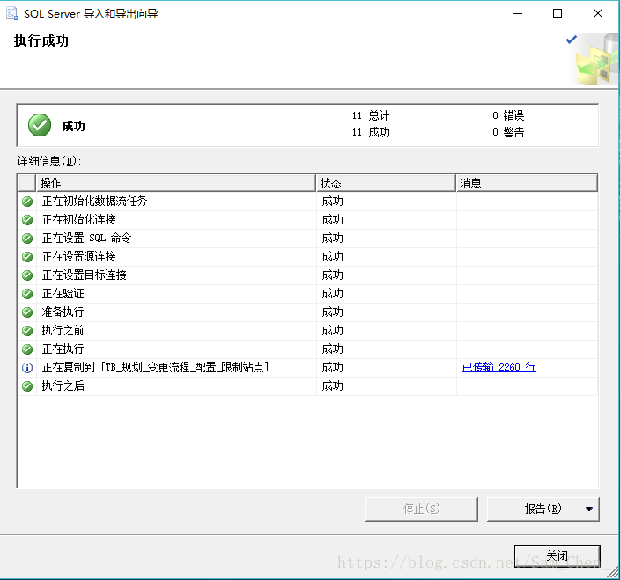
Task: Click the 状态 column header
Action: click(x=386, y=183)
